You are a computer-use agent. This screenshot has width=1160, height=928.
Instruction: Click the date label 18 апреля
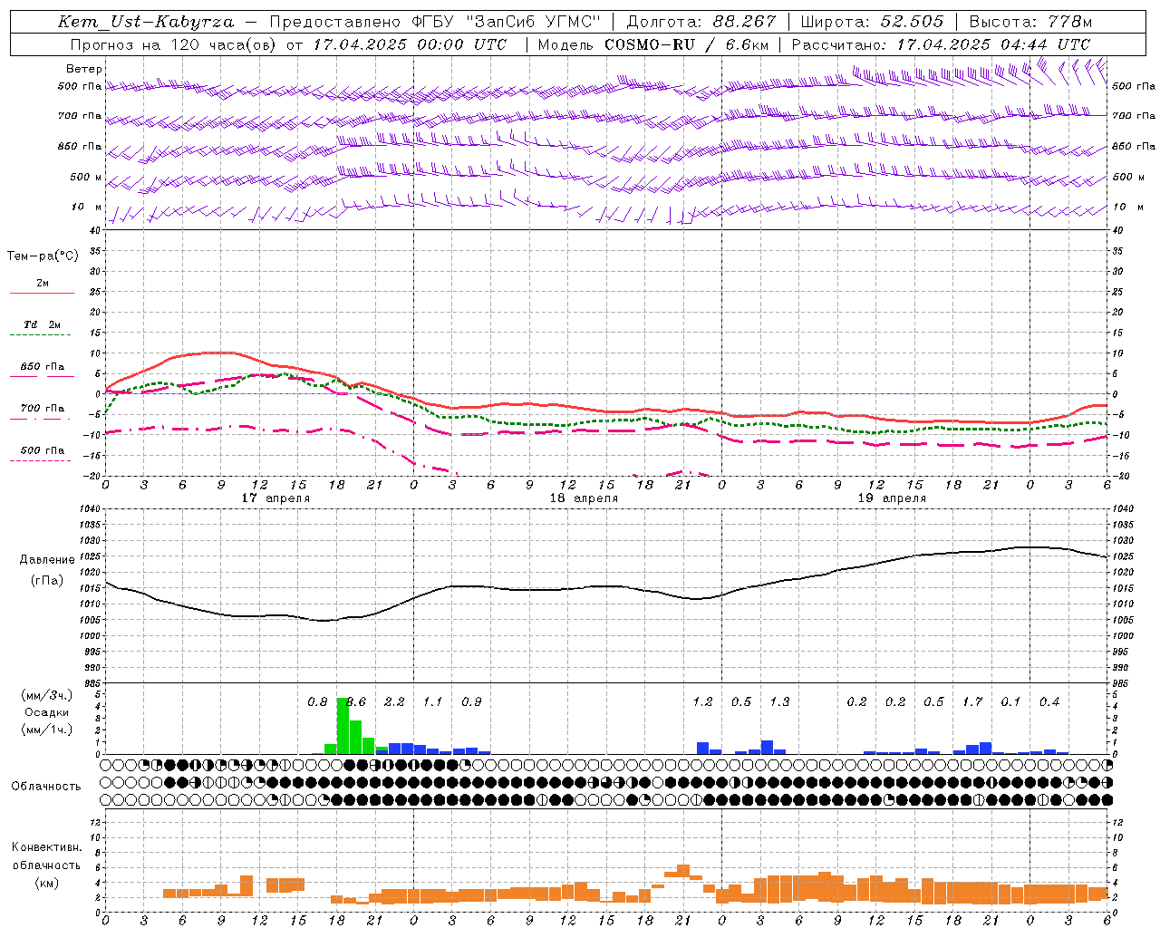[x=584, y=498]
